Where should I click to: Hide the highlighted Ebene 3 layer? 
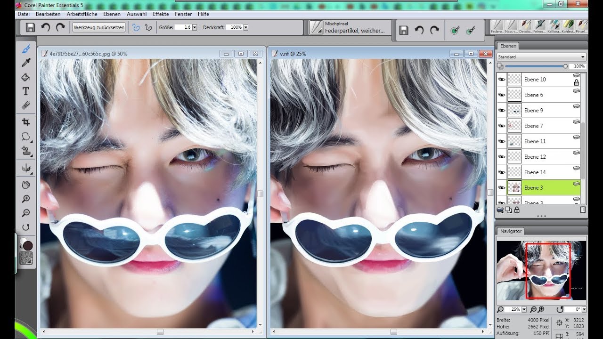[x=502, y=188]
